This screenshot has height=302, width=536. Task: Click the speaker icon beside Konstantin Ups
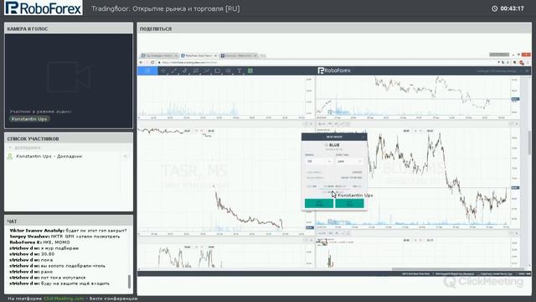click(126, 156)
